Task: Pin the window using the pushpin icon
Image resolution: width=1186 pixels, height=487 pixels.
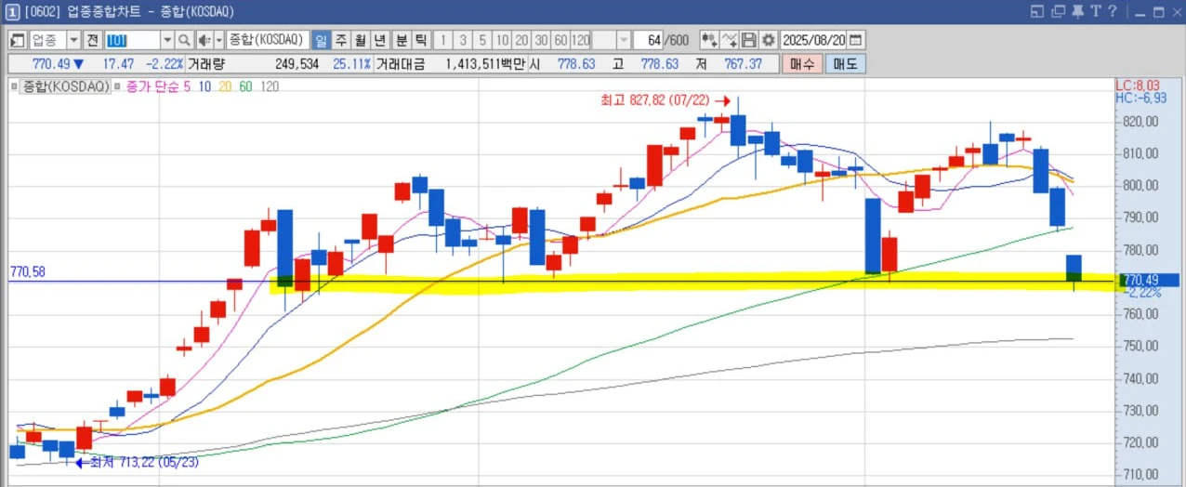Action: coord(1077,11)
